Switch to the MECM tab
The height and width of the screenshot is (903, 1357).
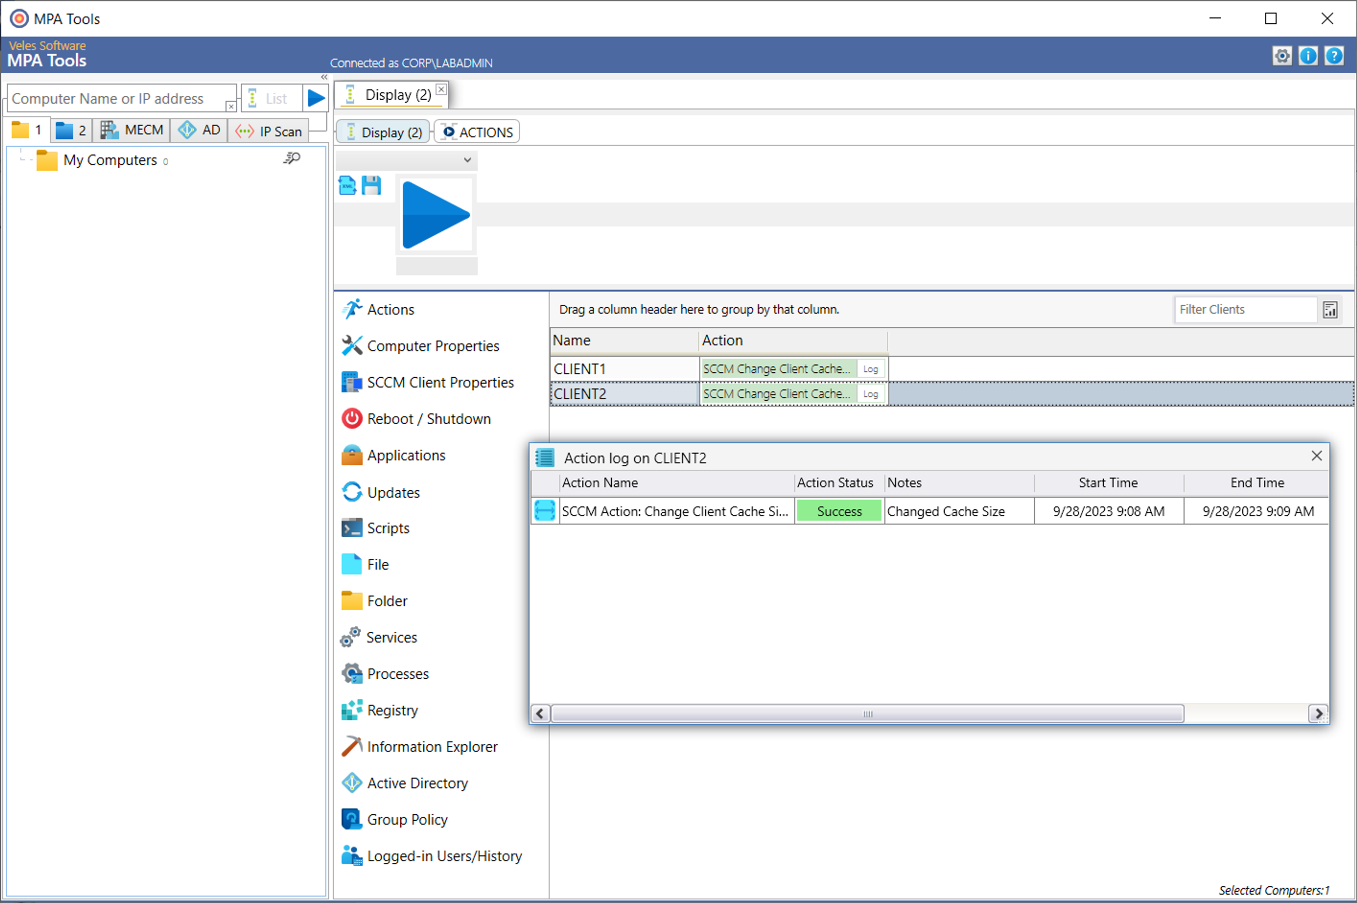pos(131,130)
